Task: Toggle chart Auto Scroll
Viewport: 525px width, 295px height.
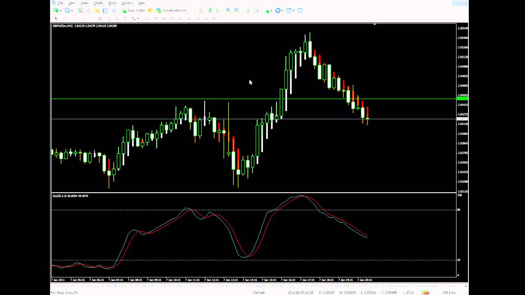Action: (248, 10)
